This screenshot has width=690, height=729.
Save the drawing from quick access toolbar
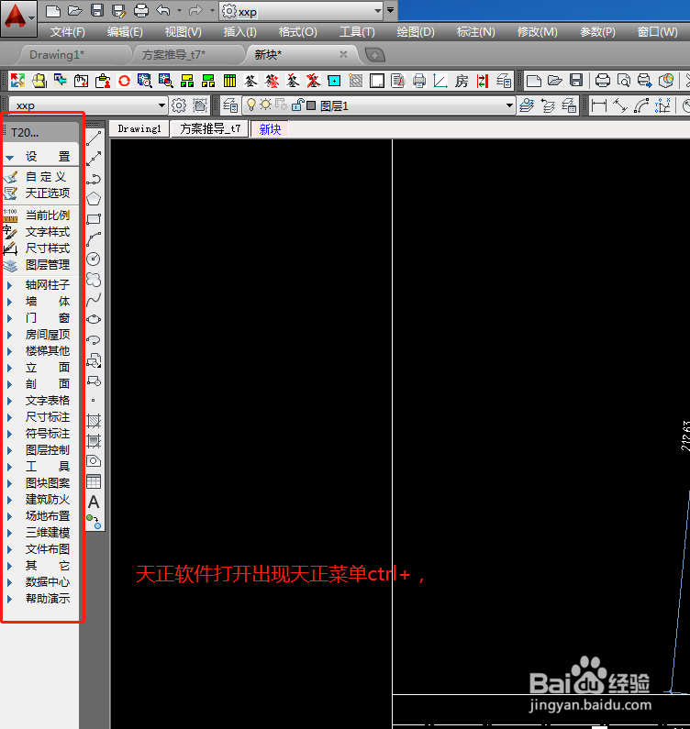96,10
